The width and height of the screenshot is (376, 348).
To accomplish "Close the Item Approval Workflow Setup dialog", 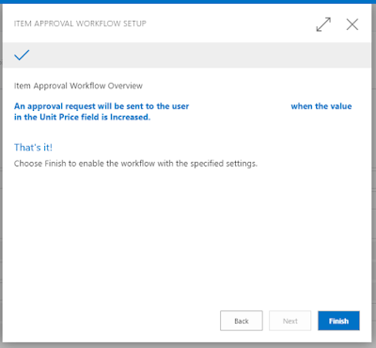I will (x=352, y=24).
